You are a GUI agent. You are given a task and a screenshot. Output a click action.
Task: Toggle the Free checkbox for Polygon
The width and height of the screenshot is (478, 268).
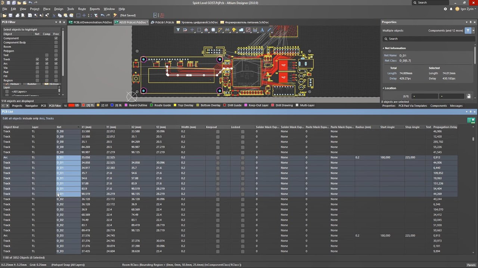[56, 51]
